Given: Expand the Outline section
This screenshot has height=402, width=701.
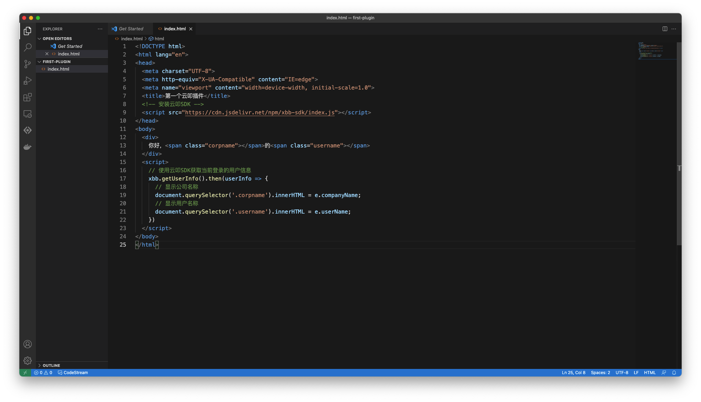Looking at the screenshot, I should (51, 365).
